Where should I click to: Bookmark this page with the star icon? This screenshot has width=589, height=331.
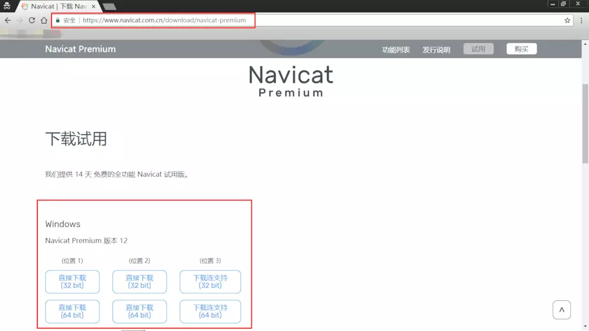pos(567,20)
